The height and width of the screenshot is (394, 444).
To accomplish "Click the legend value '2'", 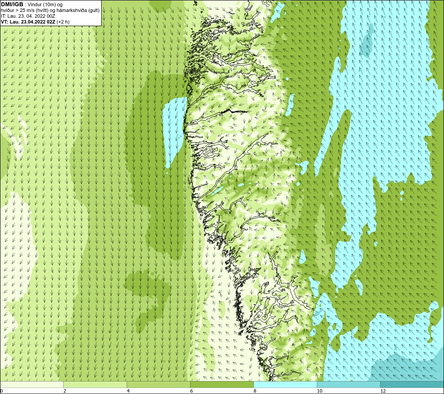I will point(65,391).
